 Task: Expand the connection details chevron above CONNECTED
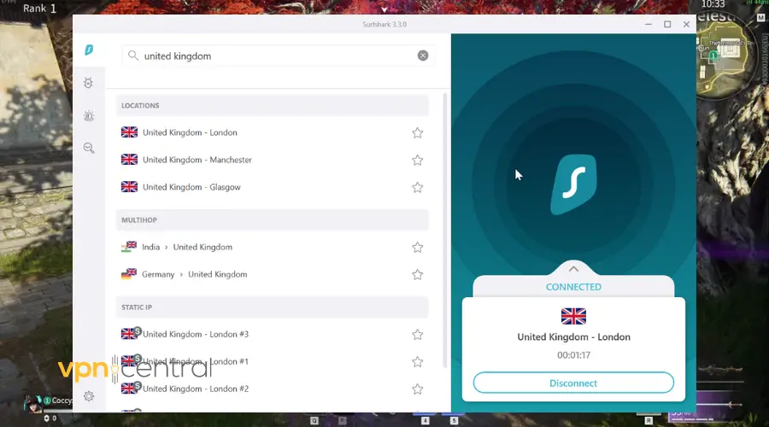[x=573, y=268]
